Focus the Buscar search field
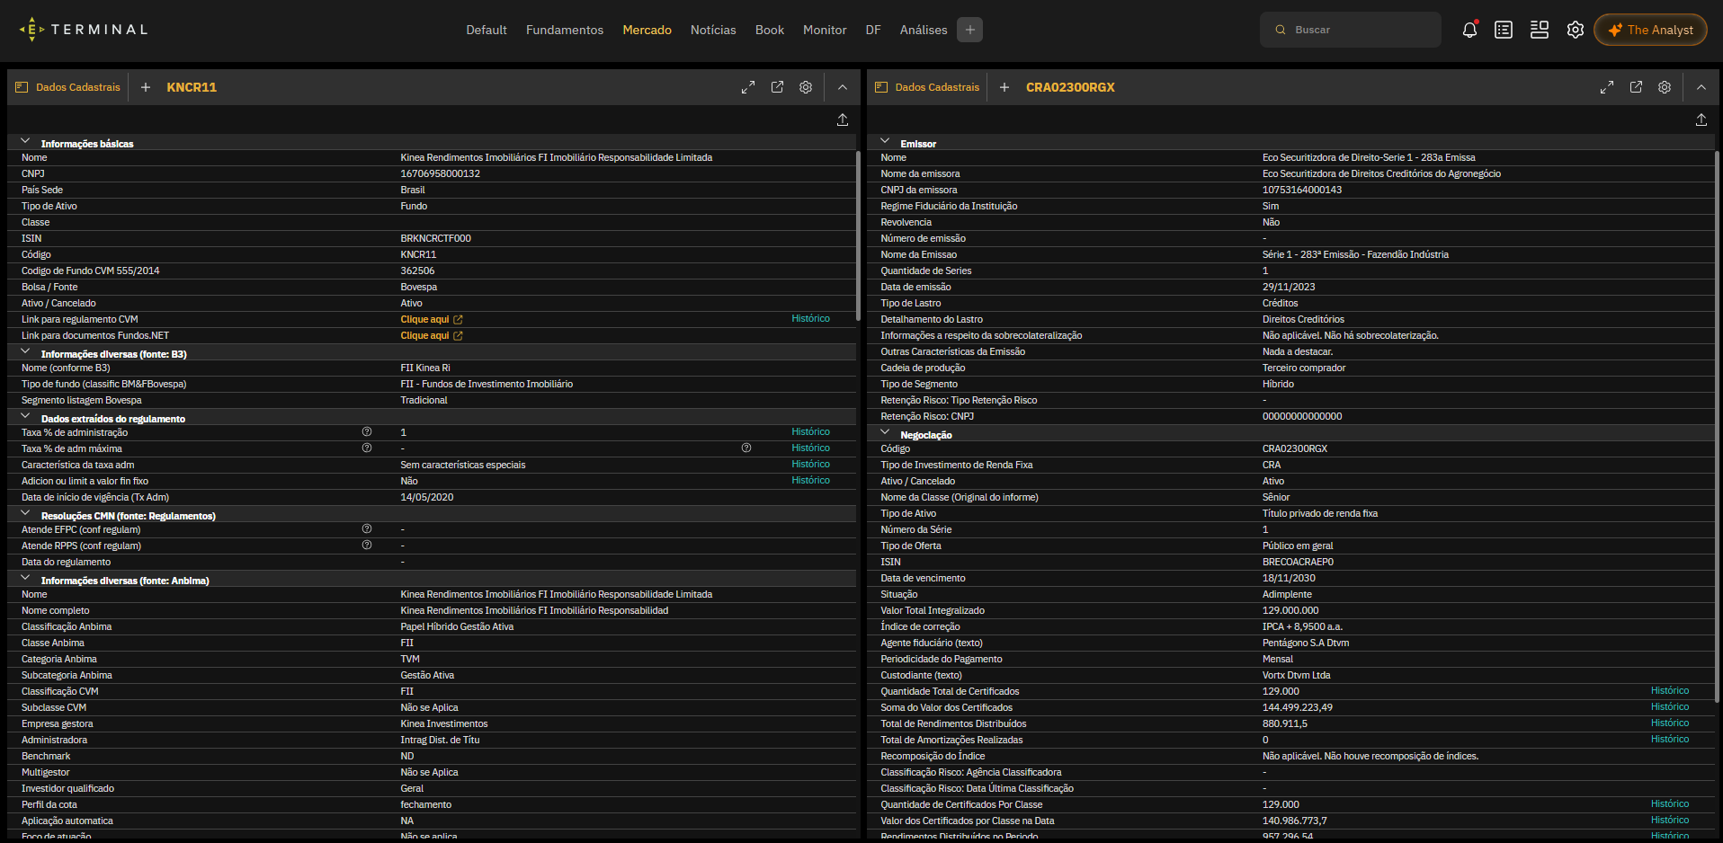Viewport: 1723px width, 843px height. pyautogui.click(x=1350, y=30)
